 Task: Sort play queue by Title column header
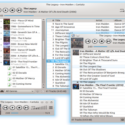(57, 20)
